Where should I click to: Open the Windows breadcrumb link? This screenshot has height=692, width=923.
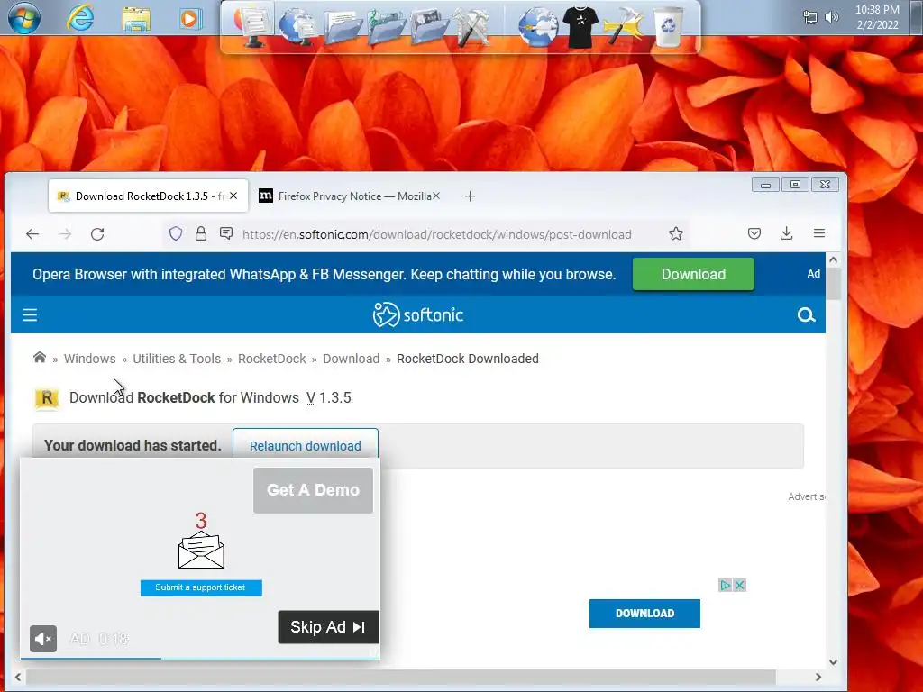click(x=89, y=359)
